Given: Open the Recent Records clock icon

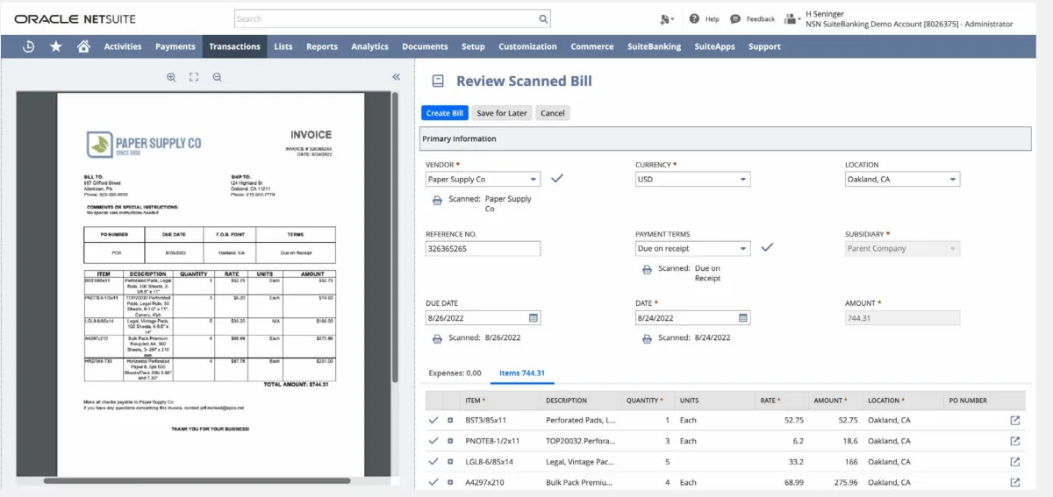Looking at the screenshot, I should pos(28,46).
